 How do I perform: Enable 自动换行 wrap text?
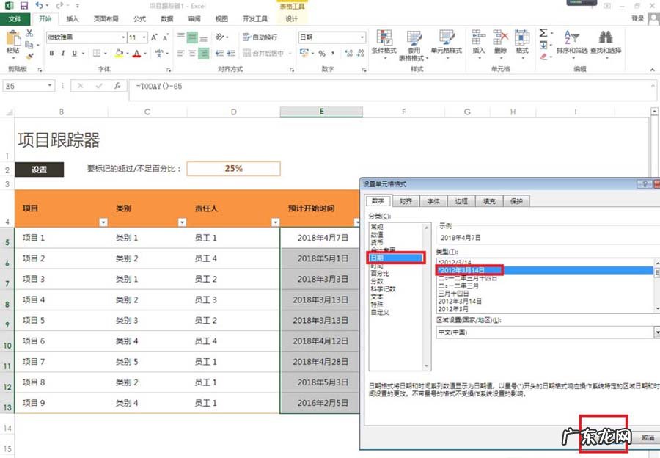(261, 36)
